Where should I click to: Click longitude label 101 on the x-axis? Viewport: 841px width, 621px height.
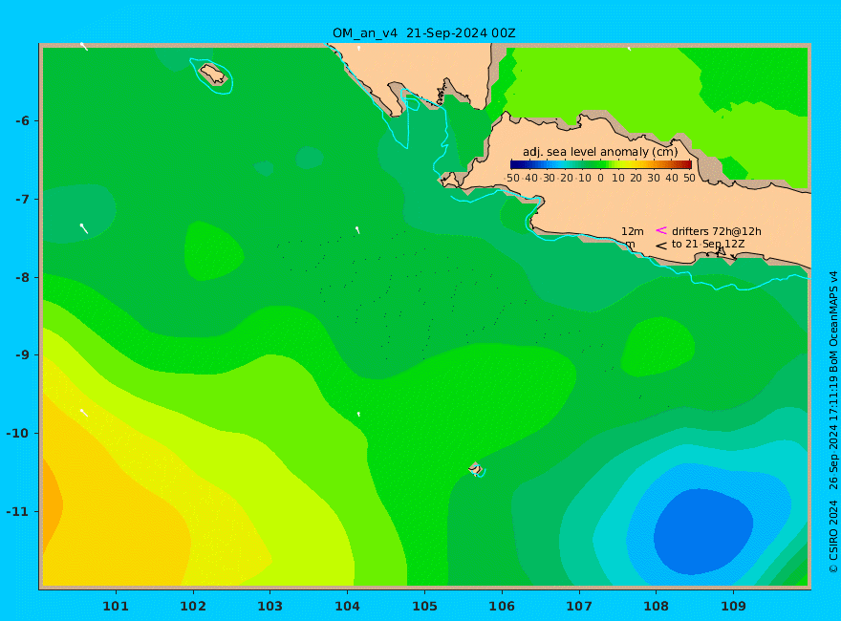(116, 606)
